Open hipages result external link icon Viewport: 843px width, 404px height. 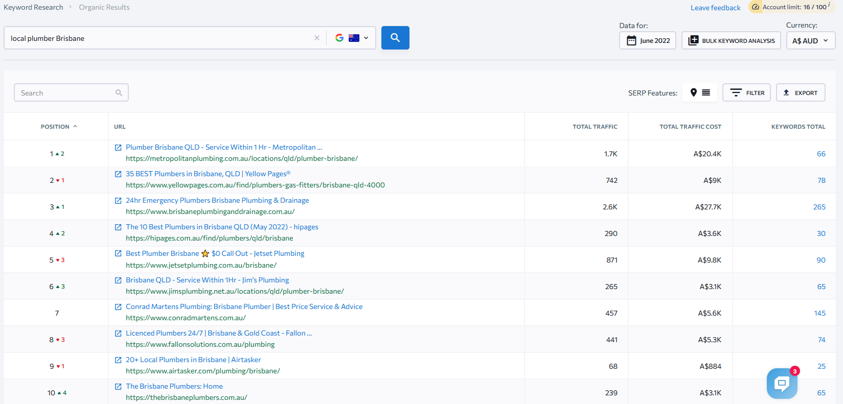(x=118, y=227)
